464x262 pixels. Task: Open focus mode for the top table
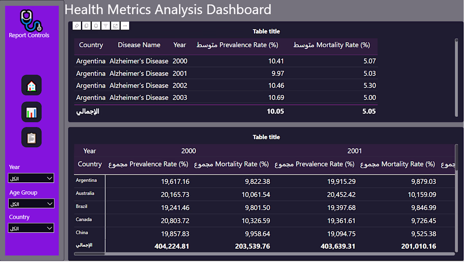(x=115, y=26)
